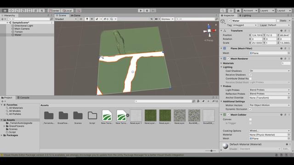
Task: Toggle Dynamic Occlusion checkbox
Action: click(x=250, y=109)
